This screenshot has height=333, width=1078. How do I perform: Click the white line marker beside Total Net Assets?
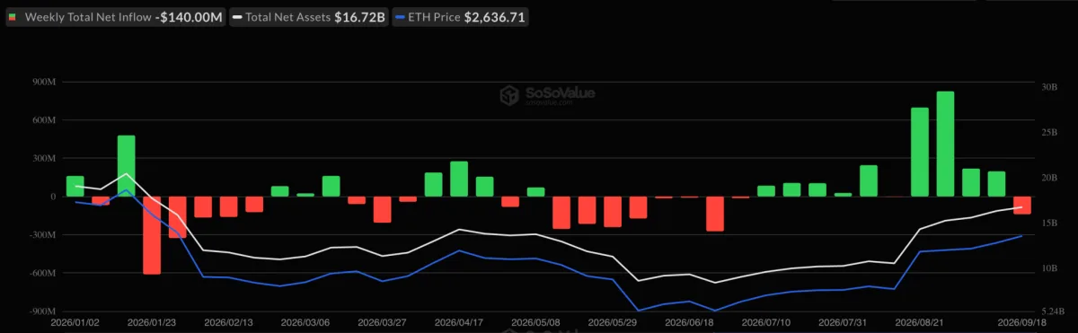237,17
